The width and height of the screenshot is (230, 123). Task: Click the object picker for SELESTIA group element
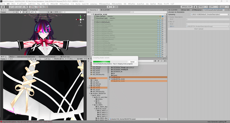pos(228,26)
